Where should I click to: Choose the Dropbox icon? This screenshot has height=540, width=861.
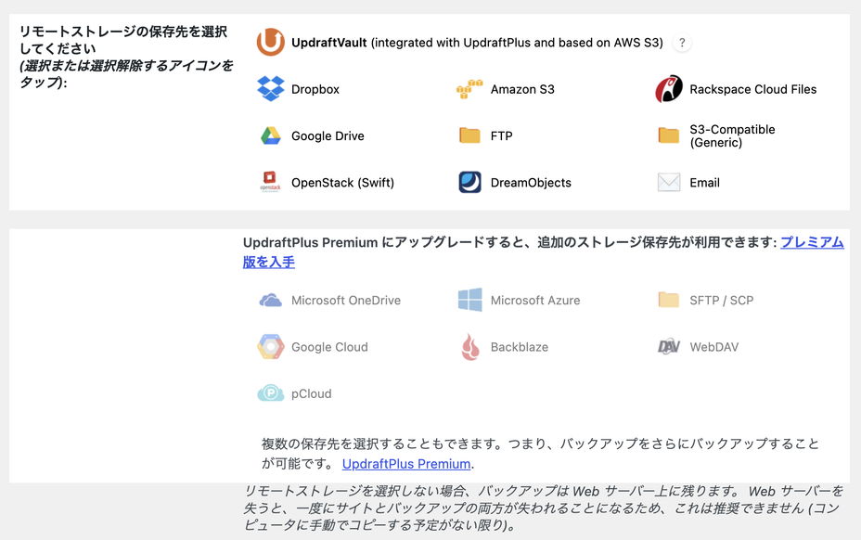pyautogui.click(x=271, y=89)
